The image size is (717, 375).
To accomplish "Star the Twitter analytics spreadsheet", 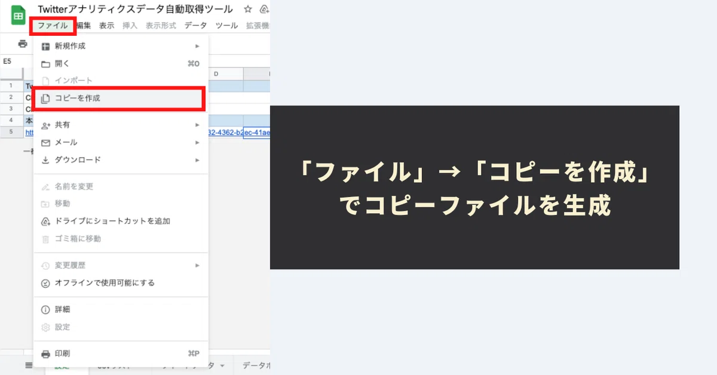I will point(248,10).
